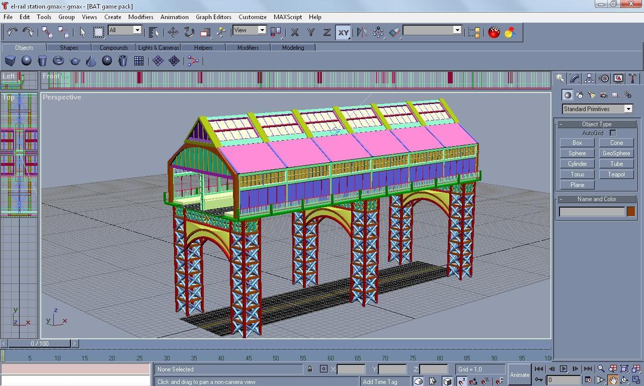Open the Modifiers menu

pos(141,17)
